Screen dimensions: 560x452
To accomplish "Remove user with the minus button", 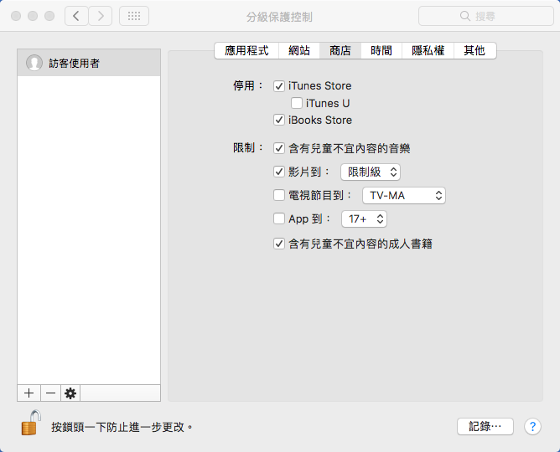I will click(50, 393).
